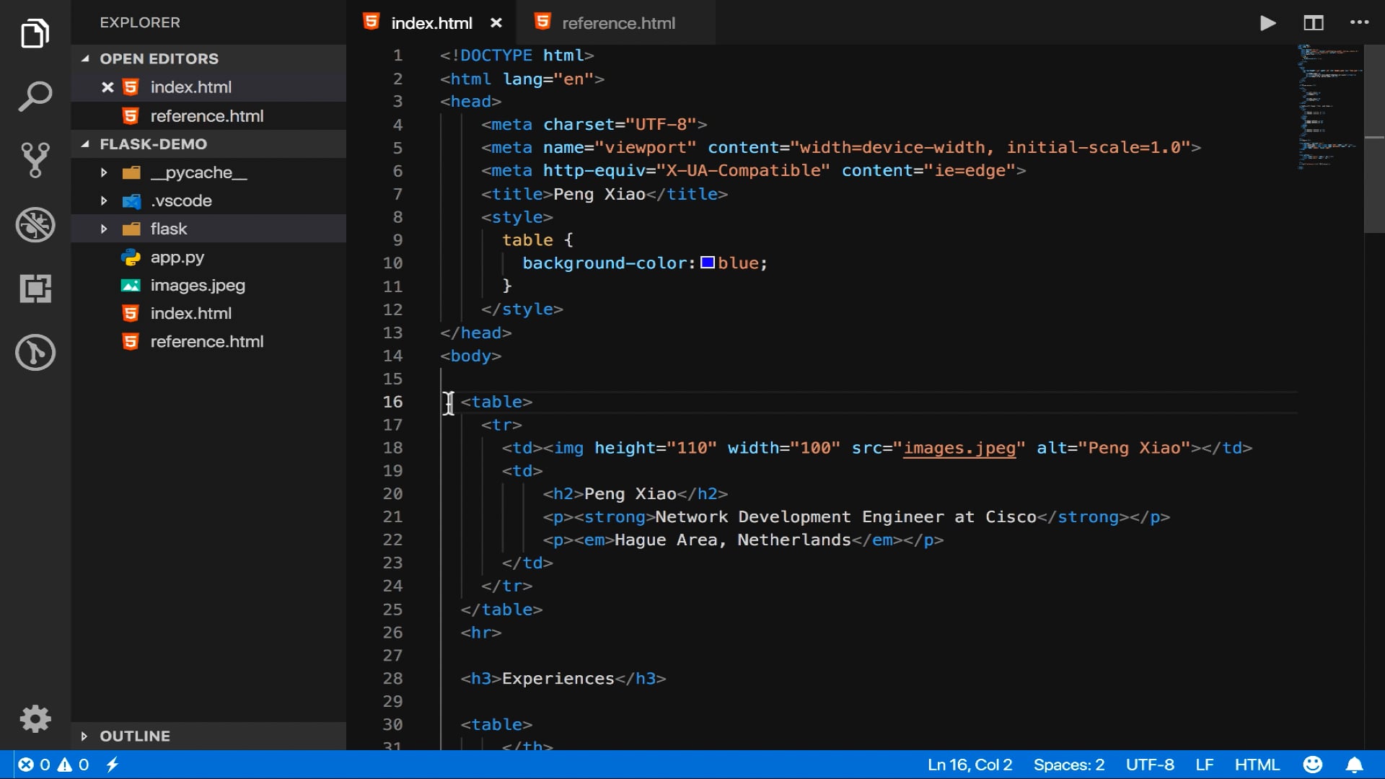
Task: Open the Extensions view
Action: (x=35, y=289)
